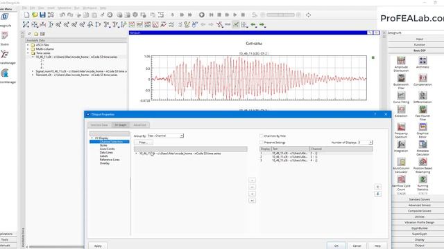Image resolution: width=444 pixels, height=249 pixels.
Task: Move selected display down with arrow button
Action: pyautogui.click(x=377, y=194)
